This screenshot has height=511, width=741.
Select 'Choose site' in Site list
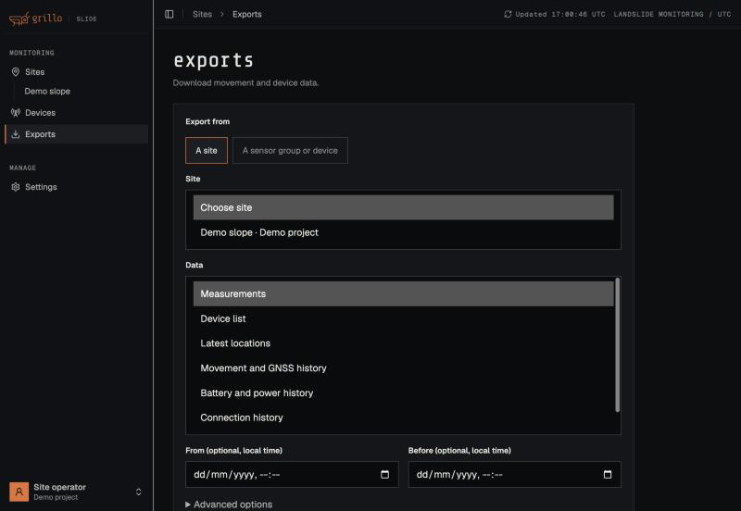point(403,207)
